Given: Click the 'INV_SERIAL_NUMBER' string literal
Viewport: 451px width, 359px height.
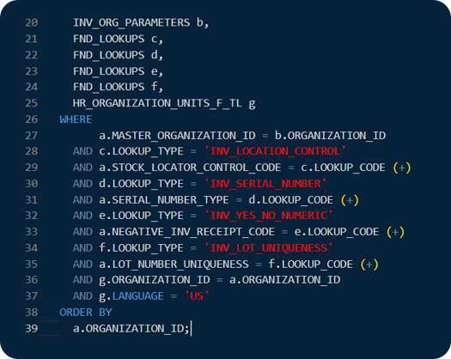Looking at the screenshot, I should [x=265, y=184].
